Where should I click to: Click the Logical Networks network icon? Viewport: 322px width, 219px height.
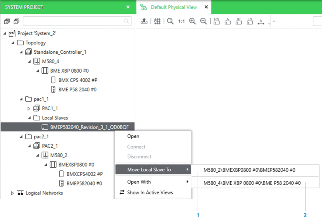point(20,193)
